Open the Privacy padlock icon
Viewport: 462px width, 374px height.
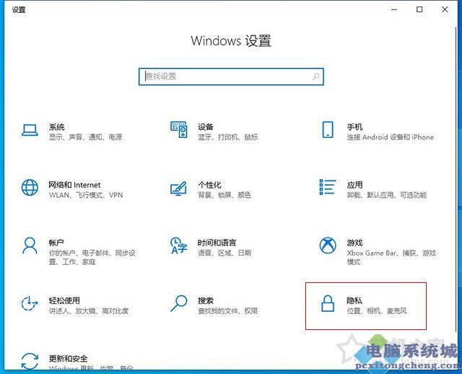(x=328, y=303)
